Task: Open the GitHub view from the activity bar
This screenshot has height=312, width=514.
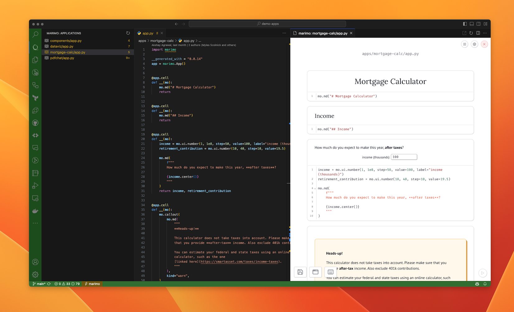Action: pyautogui.click(x=35, y=122)
